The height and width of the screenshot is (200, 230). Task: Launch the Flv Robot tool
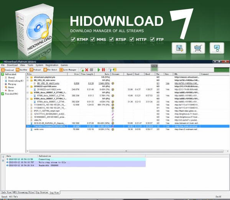point(50,70)
